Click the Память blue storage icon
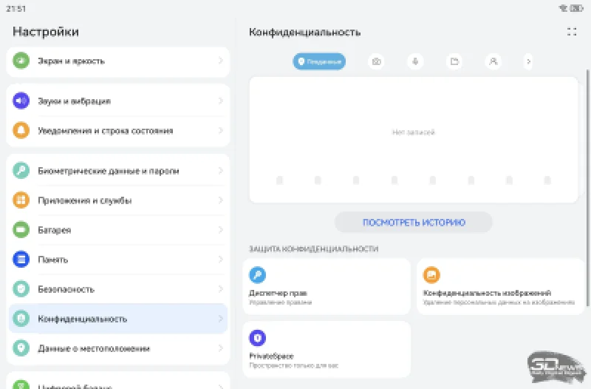This screenshot has width=591, height=389. (x=21, y=260)
